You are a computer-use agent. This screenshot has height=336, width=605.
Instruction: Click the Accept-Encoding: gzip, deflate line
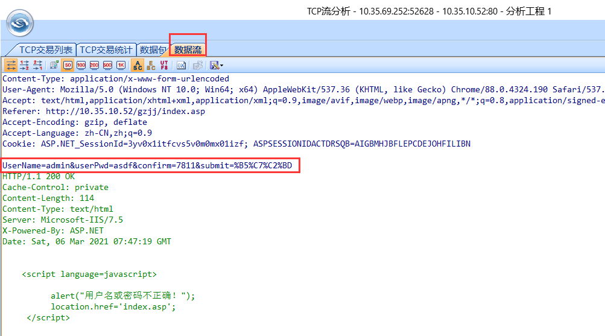pos(75,122)
